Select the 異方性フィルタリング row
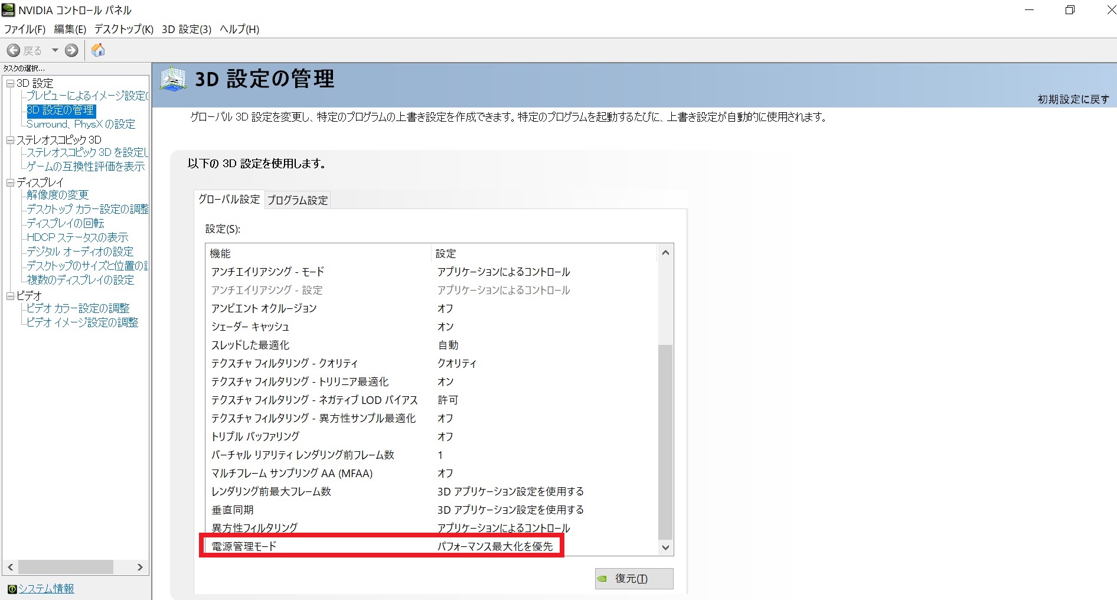This screenshot has height=600, width=1117. (432, 528)
